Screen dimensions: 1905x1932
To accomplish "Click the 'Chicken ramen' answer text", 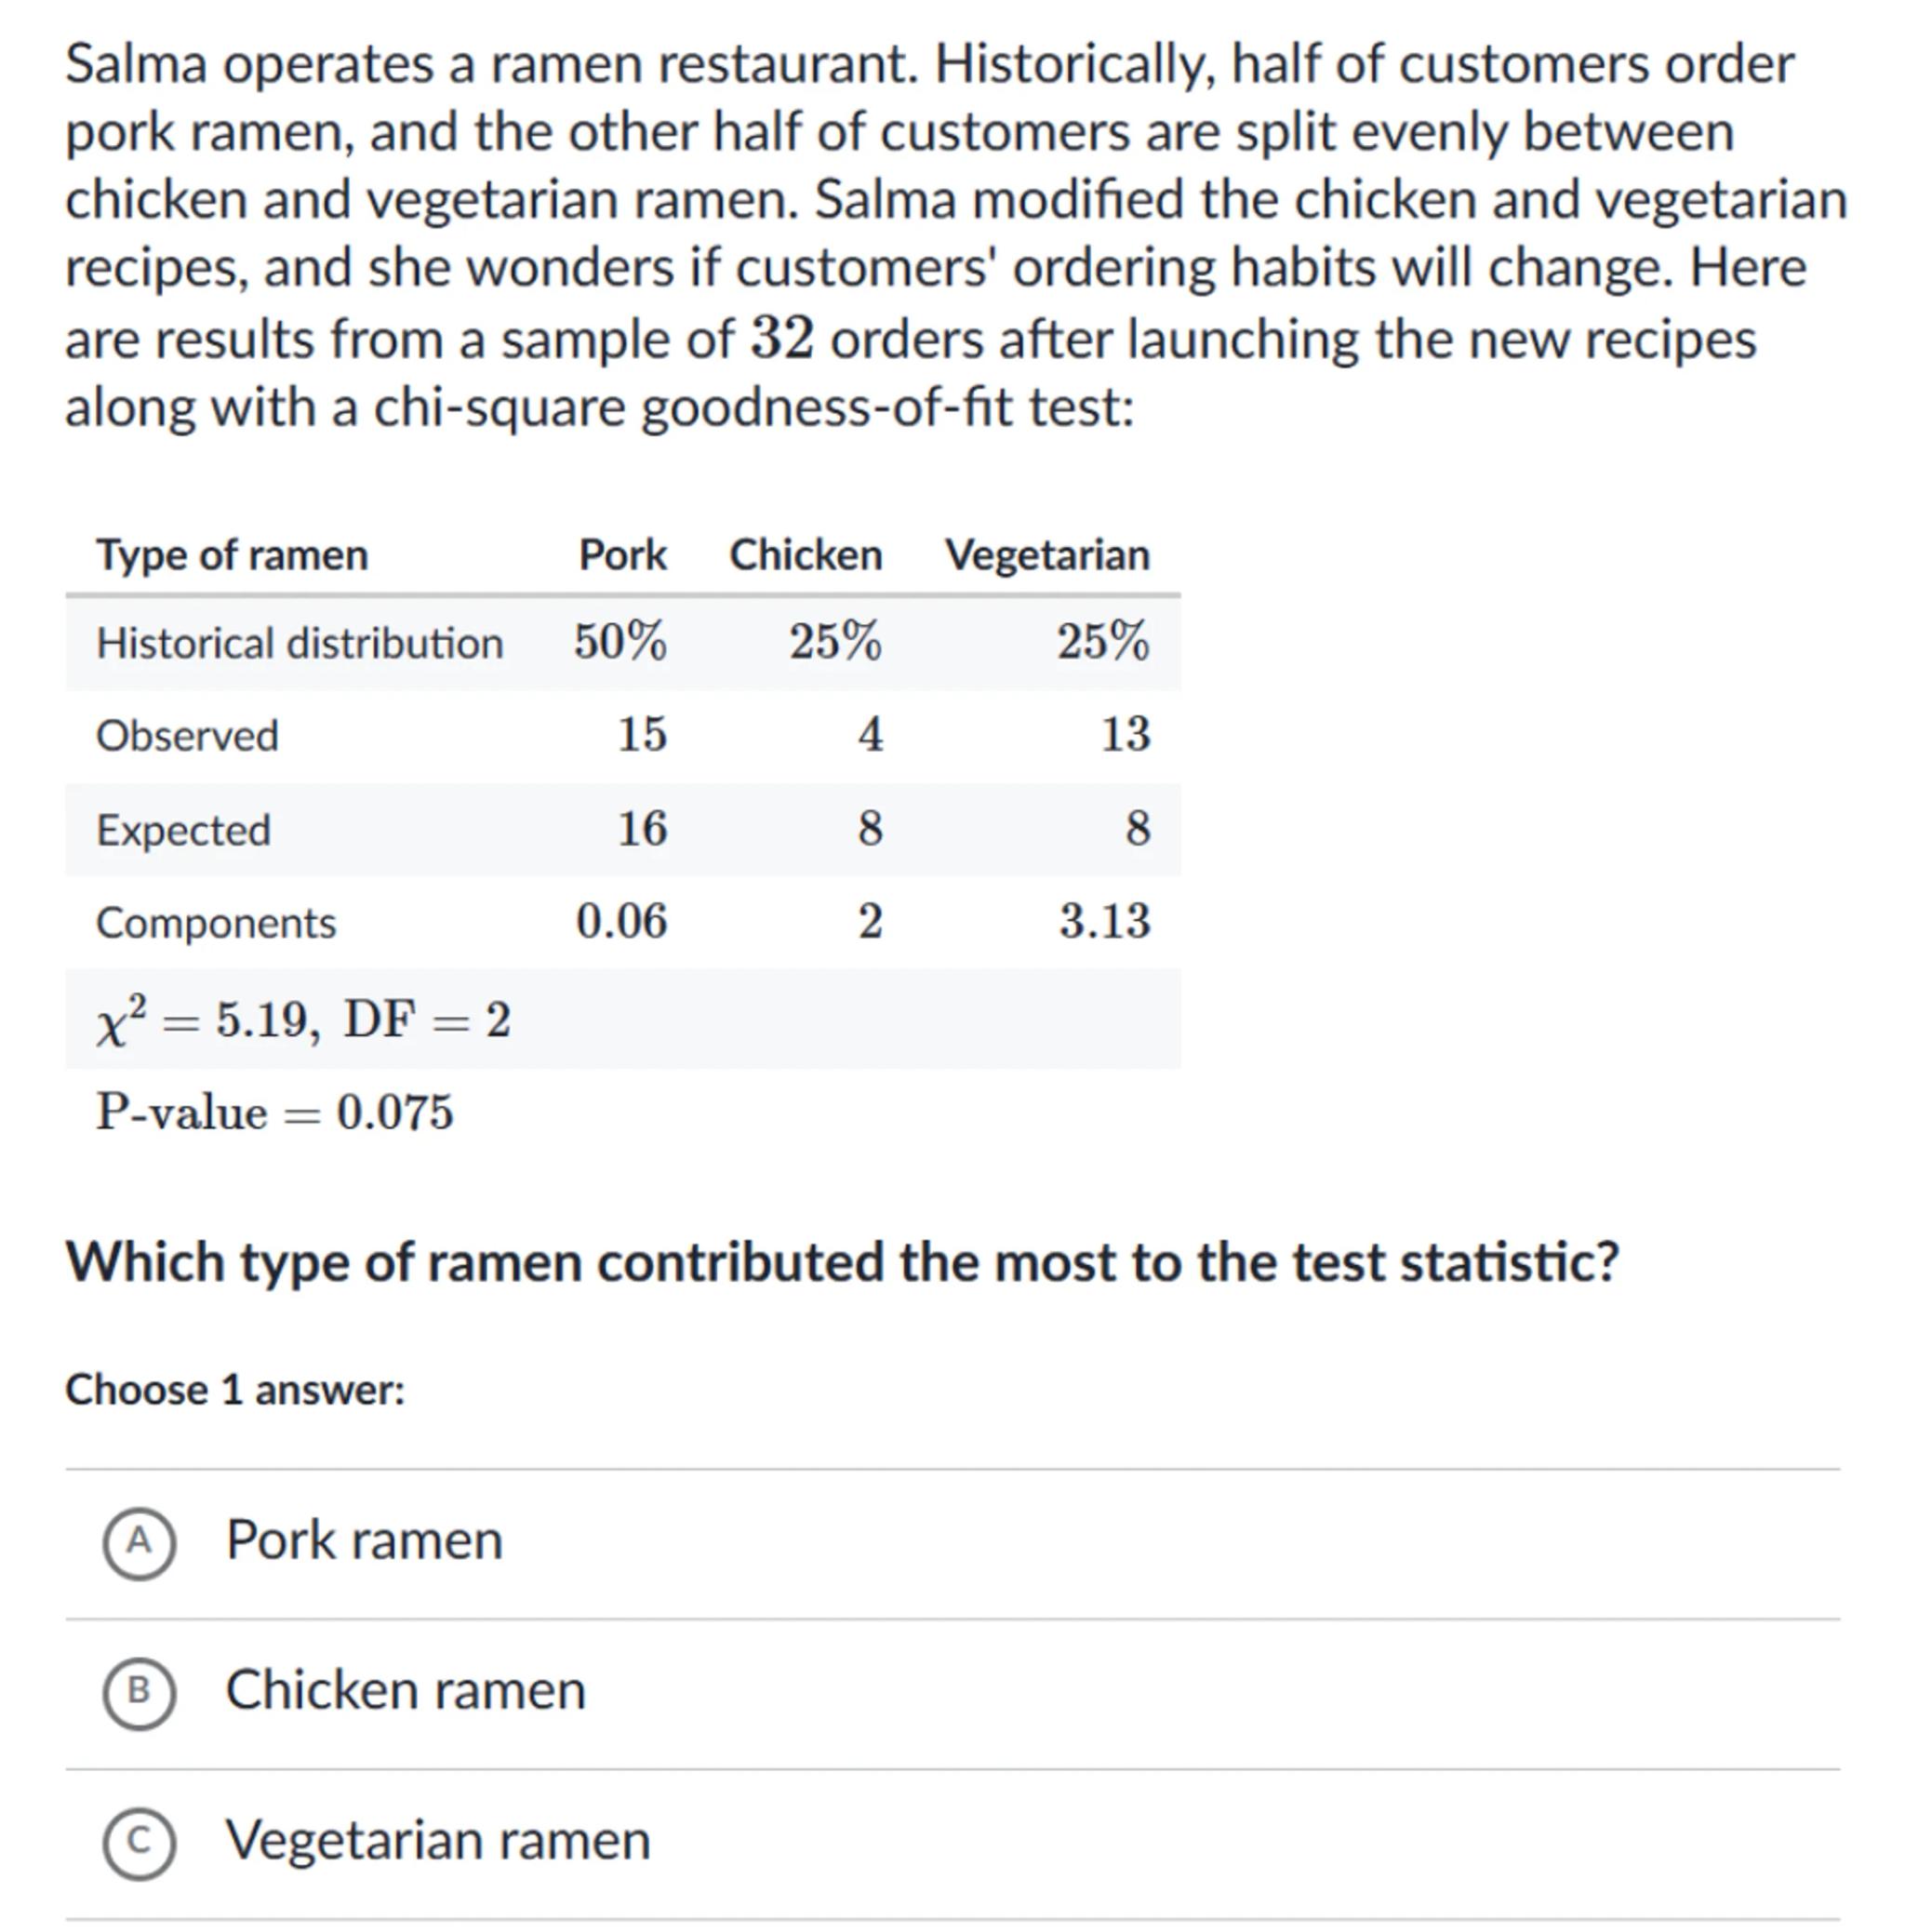I will pos(405,1690).
